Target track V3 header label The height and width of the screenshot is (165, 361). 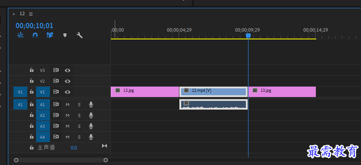click(x=43, y=71)
